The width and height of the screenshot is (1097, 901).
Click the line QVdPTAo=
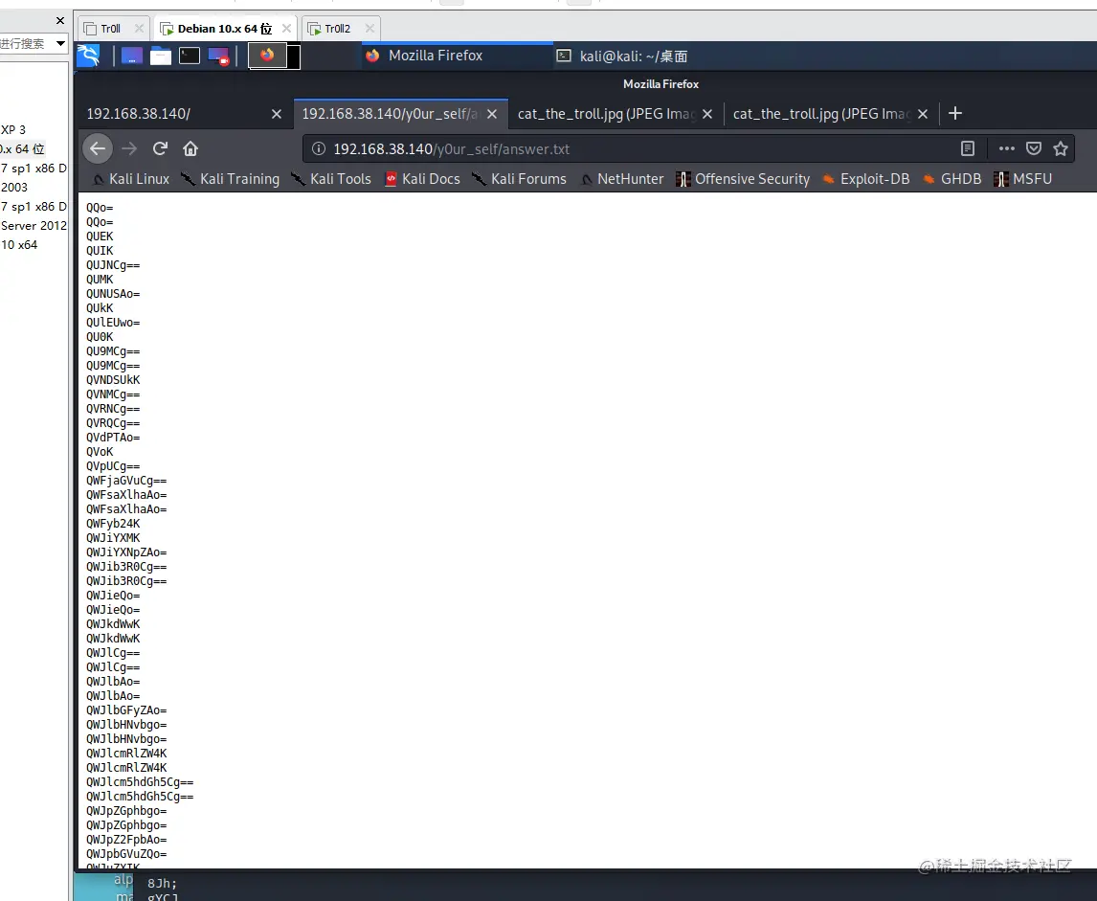click(x=113, y=438)
